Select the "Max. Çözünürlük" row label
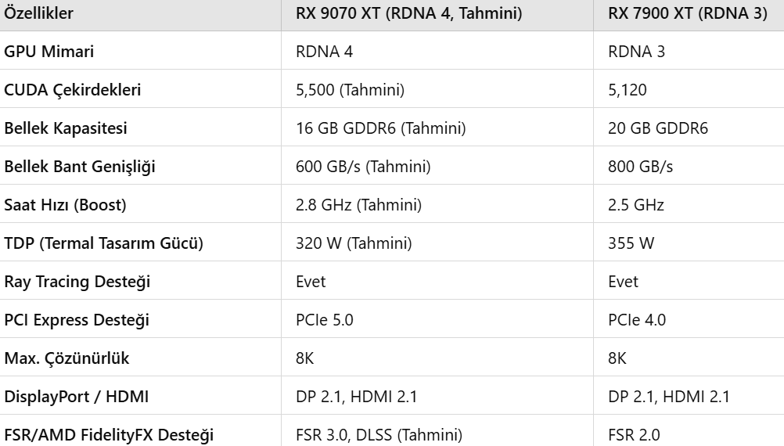The image size is (784, 446). pyautogui.click(x=67, y=358)
